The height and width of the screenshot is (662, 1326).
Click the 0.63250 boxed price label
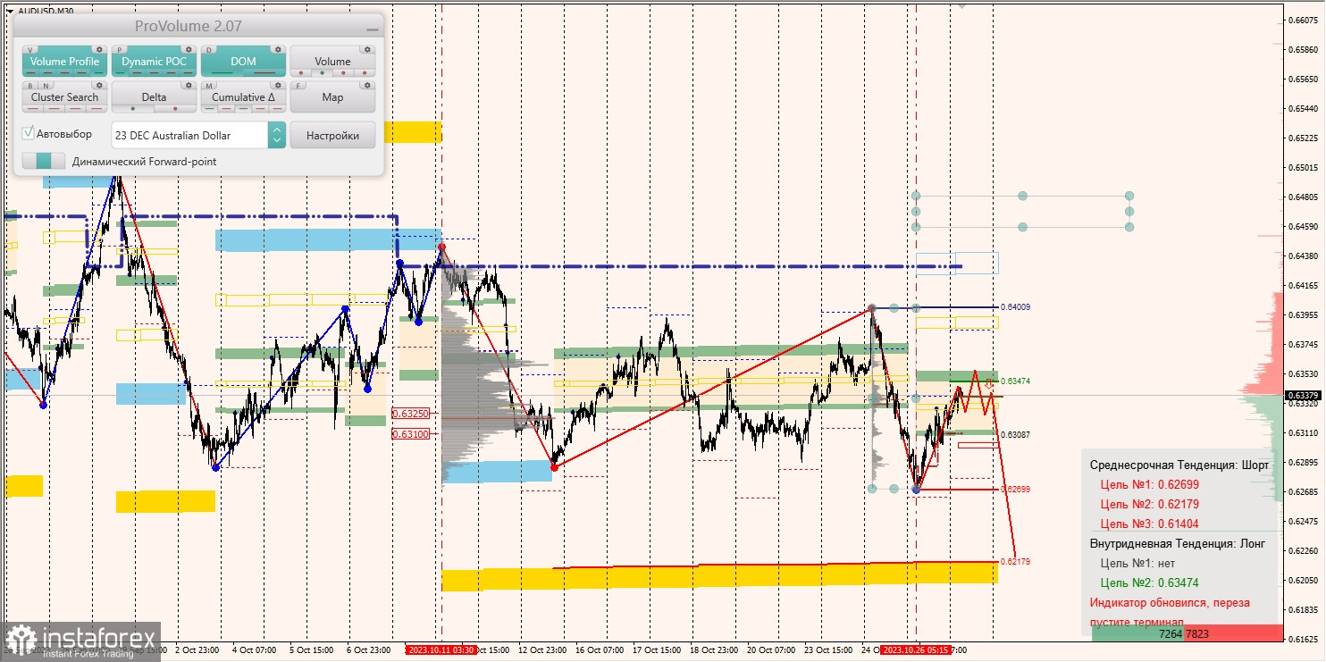pos(410,414)
